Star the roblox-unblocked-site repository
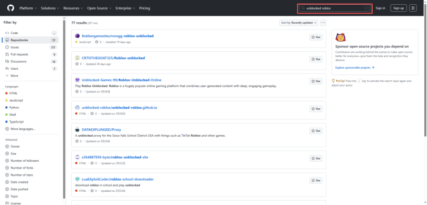The image size is (427, 205). point(316,159)
